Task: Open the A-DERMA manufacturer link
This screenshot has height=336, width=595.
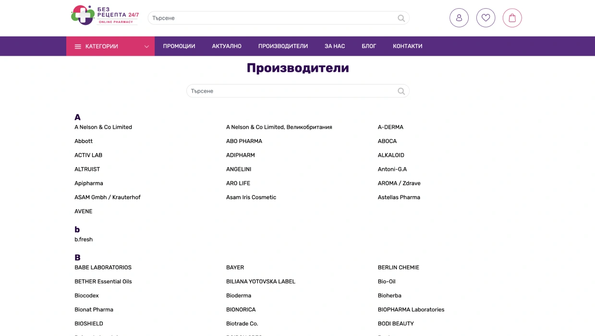Action: (390, 127)
